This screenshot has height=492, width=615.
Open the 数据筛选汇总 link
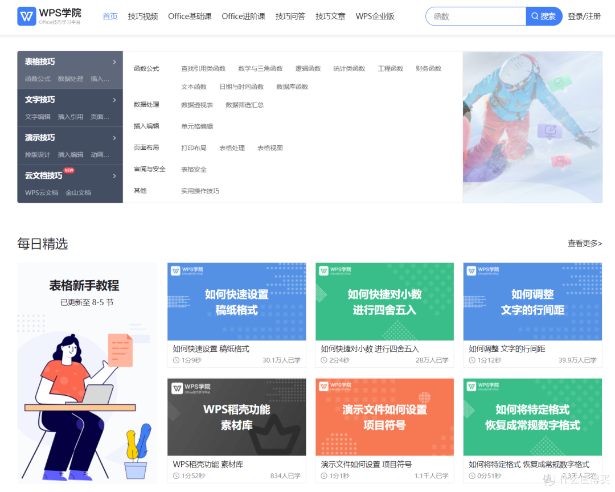[x=245, y=105]
